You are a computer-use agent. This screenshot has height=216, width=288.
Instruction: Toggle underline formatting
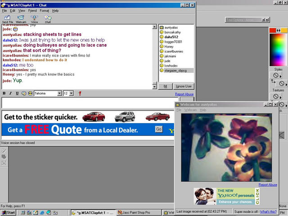(17, 93)
